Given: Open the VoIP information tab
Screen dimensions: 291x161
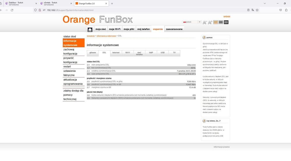Looking at the screenshot, I should click(151, 53).
